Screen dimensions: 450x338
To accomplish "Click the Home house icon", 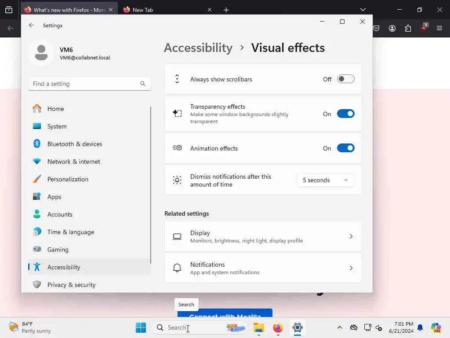I will click(x=37, y=108).
